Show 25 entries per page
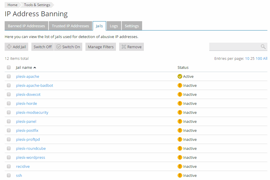The width and height of the screenshot is (270, 180). point(252,59)
